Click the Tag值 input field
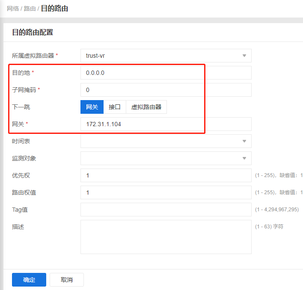The image size is (303, 290). [166, 210]
